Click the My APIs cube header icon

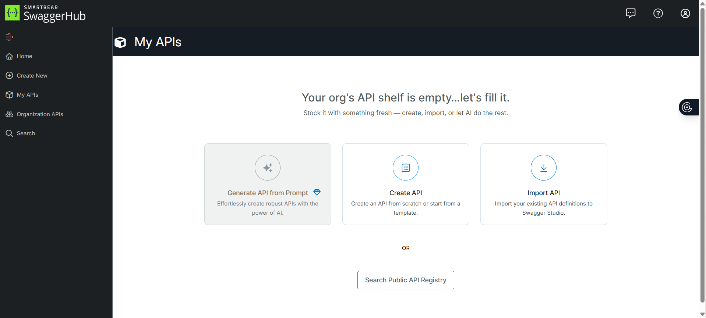(120, 42)
